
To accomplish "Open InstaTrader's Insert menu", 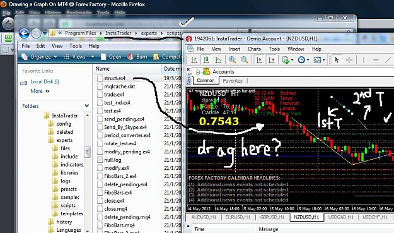I will [x=235, y=49].
